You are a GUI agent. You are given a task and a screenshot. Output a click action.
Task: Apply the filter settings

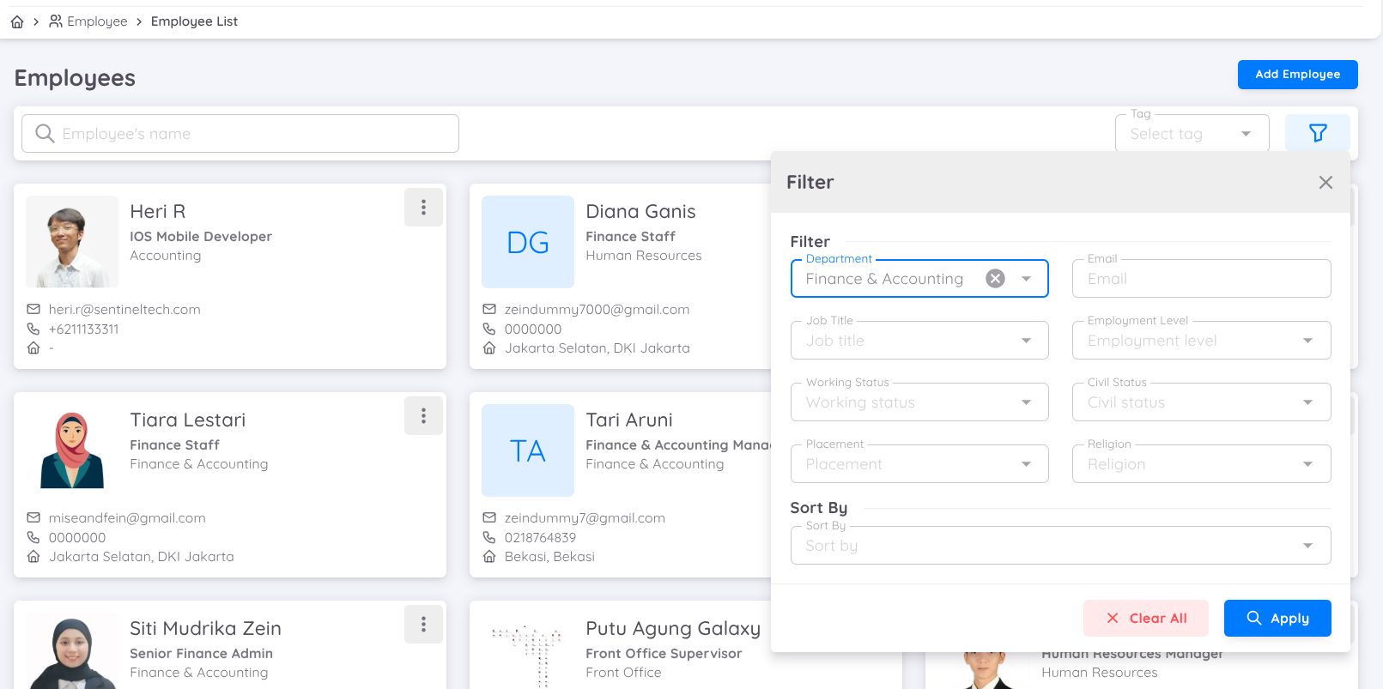pos(1277,618)
